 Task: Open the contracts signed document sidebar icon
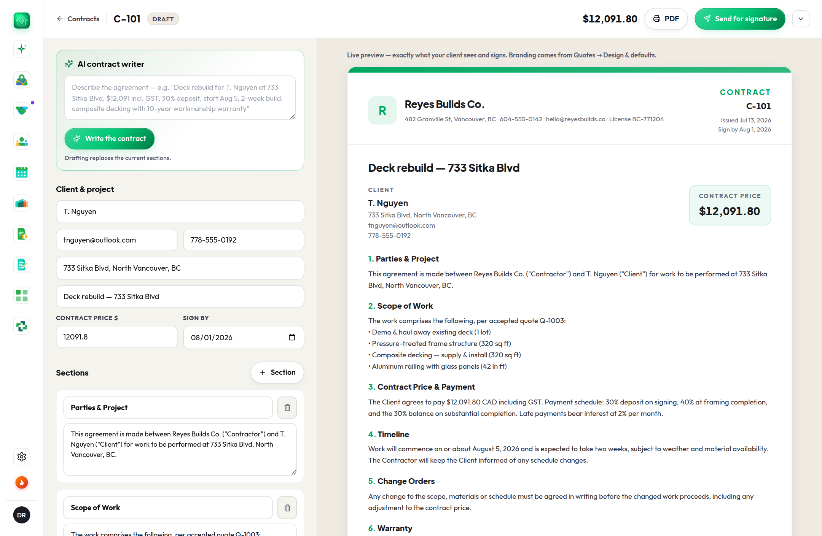coord(22,265)
